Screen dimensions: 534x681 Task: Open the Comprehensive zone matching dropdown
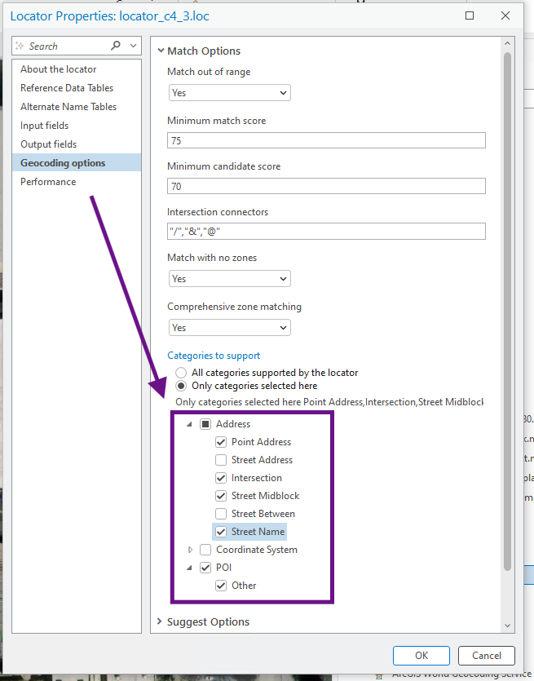point(229,328)
